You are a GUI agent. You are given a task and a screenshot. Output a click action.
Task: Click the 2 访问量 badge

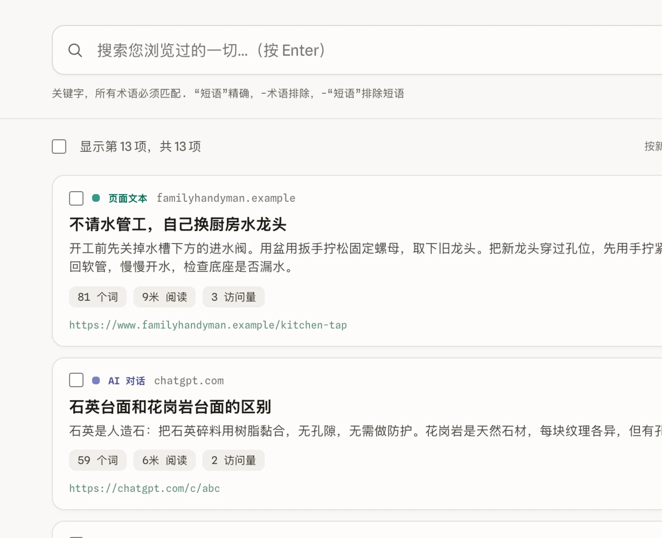(x=234, y=460)
